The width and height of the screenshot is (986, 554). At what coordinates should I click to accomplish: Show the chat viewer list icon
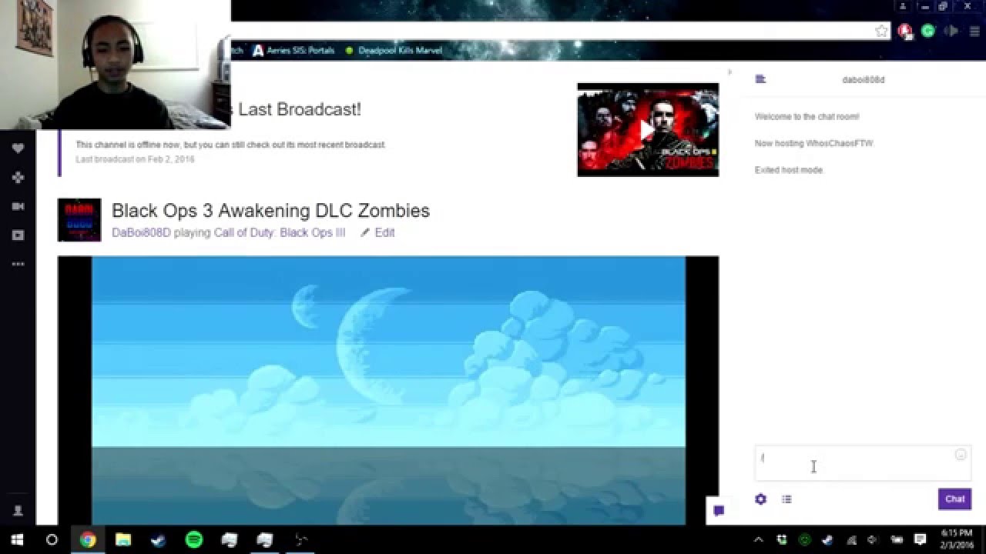[786, 499]
